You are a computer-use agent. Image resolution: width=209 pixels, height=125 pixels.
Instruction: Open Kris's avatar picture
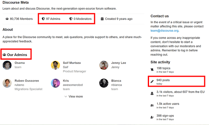(55, 83)
